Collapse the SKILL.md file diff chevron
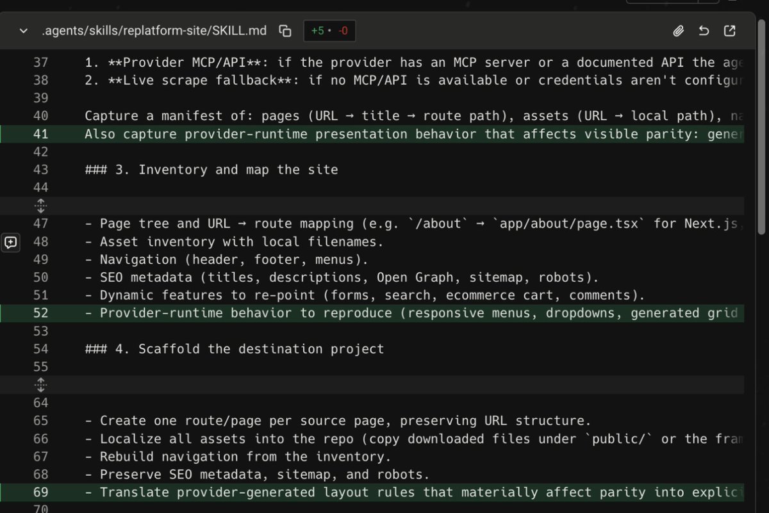The height and width of the screenshot is (513, 769). click(24, 31)
